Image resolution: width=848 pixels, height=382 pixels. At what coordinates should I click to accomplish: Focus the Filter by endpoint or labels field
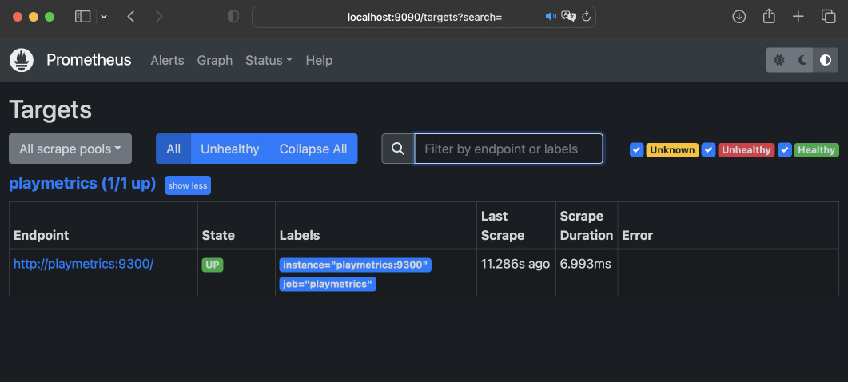(508, 149)
